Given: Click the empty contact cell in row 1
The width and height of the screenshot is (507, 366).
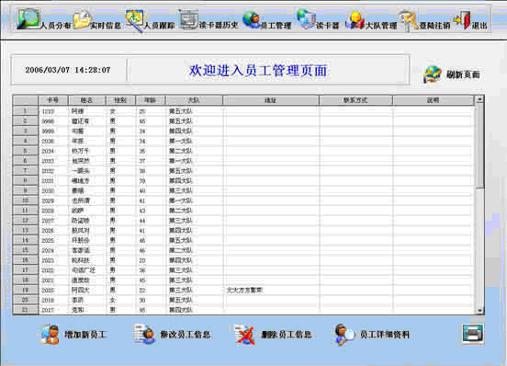Looking at the screenshot, I should (x=356, y=111).
